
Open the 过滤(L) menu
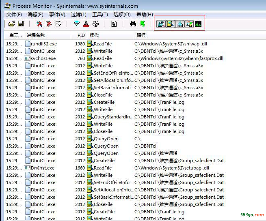78,15
